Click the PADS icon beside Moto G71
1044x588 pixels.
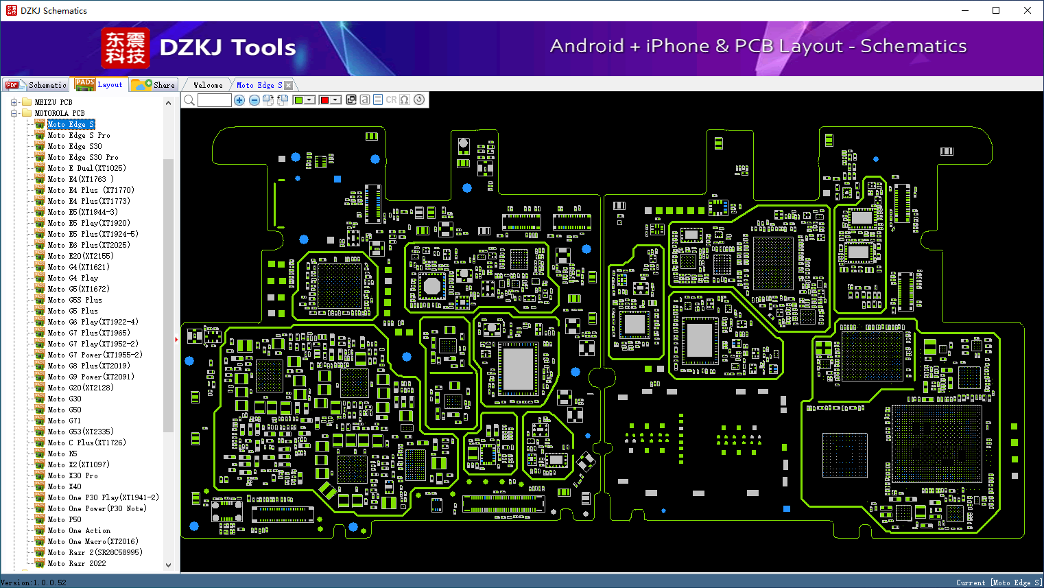pyautogui.click(x=40, y=421)
